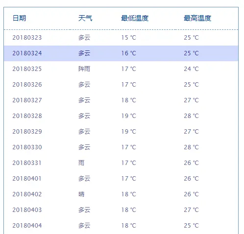The height and width of the screenshot is (234, 244).
Task: Click 27 ℃ high temperature for 20180329
Action: coord(191,132)
